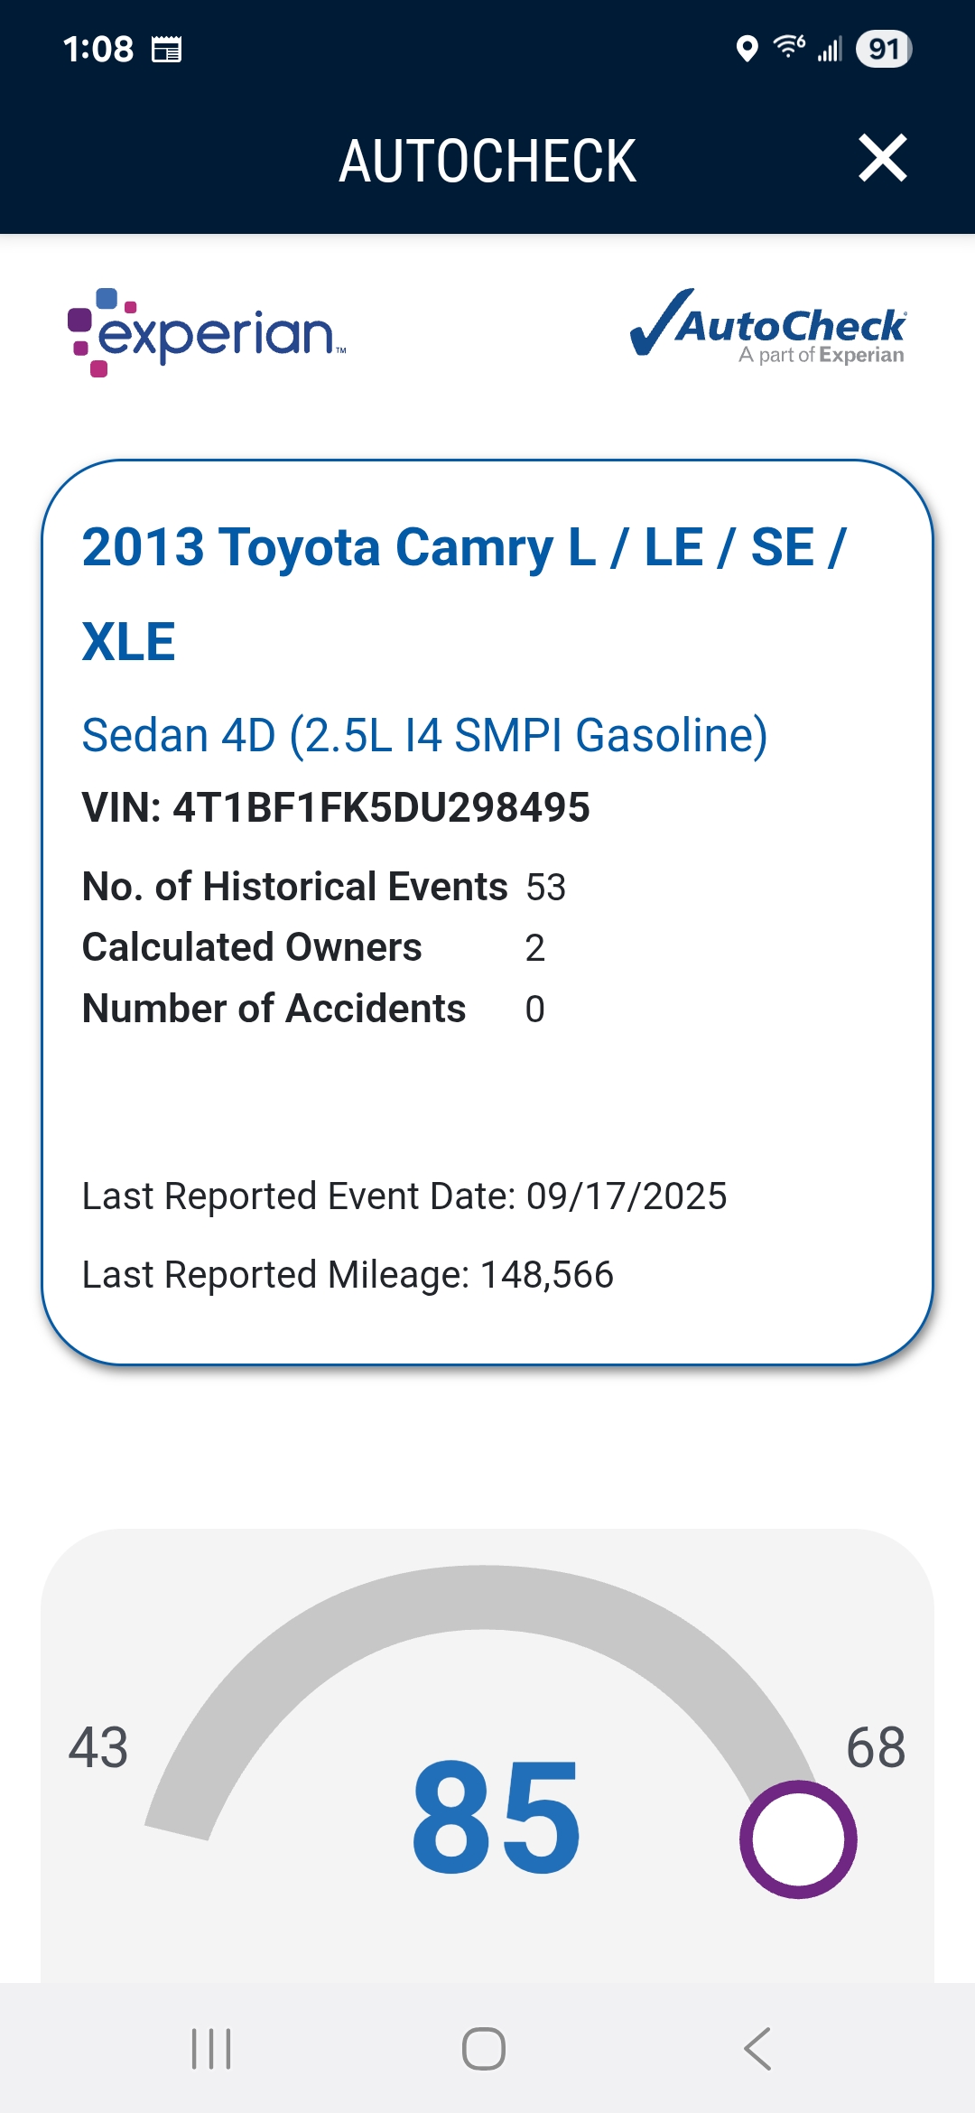The image size is (975, 2113).
Task: Tap the cellular signal strength icon
Action: (830, 49)
